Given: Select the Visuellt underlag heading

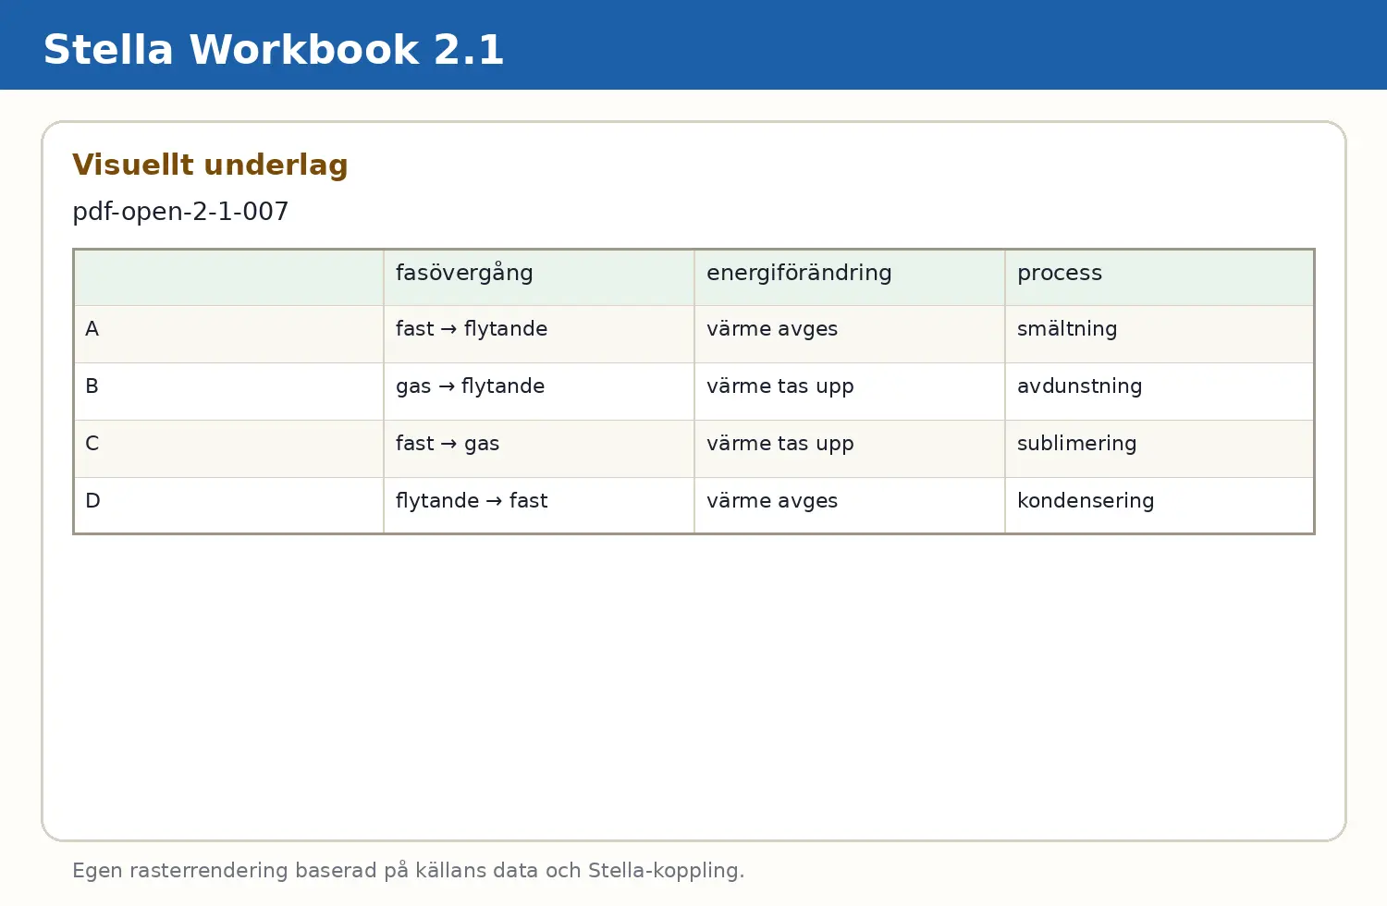Looking at the screenshot, I should click(210, 165).
